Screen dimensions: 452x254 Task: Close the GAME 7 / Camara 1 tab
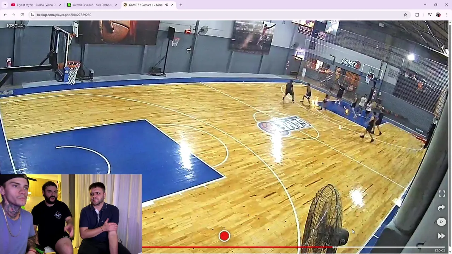pos(172,5)
